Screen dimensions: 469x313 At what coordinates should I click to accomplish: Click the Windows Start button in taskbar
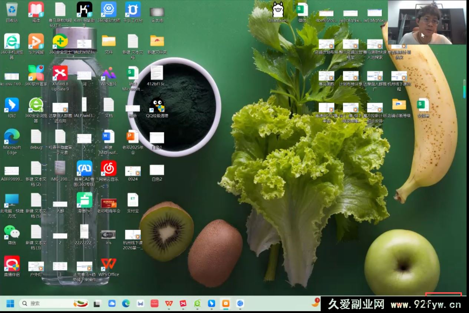(10, 304)
